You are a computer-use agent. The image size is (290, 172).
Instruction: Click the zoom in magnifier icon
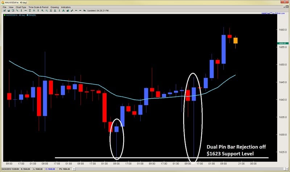click(42, 10)
